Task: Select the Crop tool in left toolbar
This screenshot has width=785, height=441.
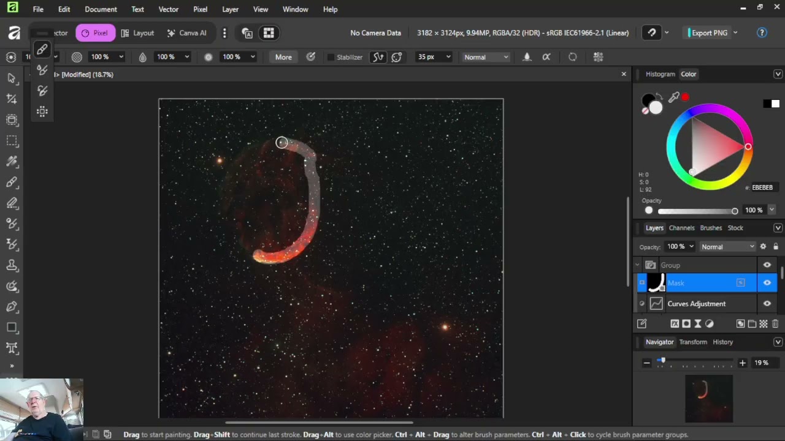Action: pyautogui.click(x=11, y=99)
